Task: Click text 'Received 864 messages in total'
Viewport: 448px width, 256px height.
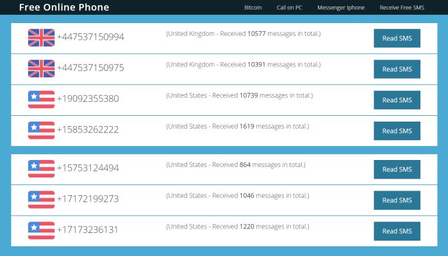Action: 257,164
